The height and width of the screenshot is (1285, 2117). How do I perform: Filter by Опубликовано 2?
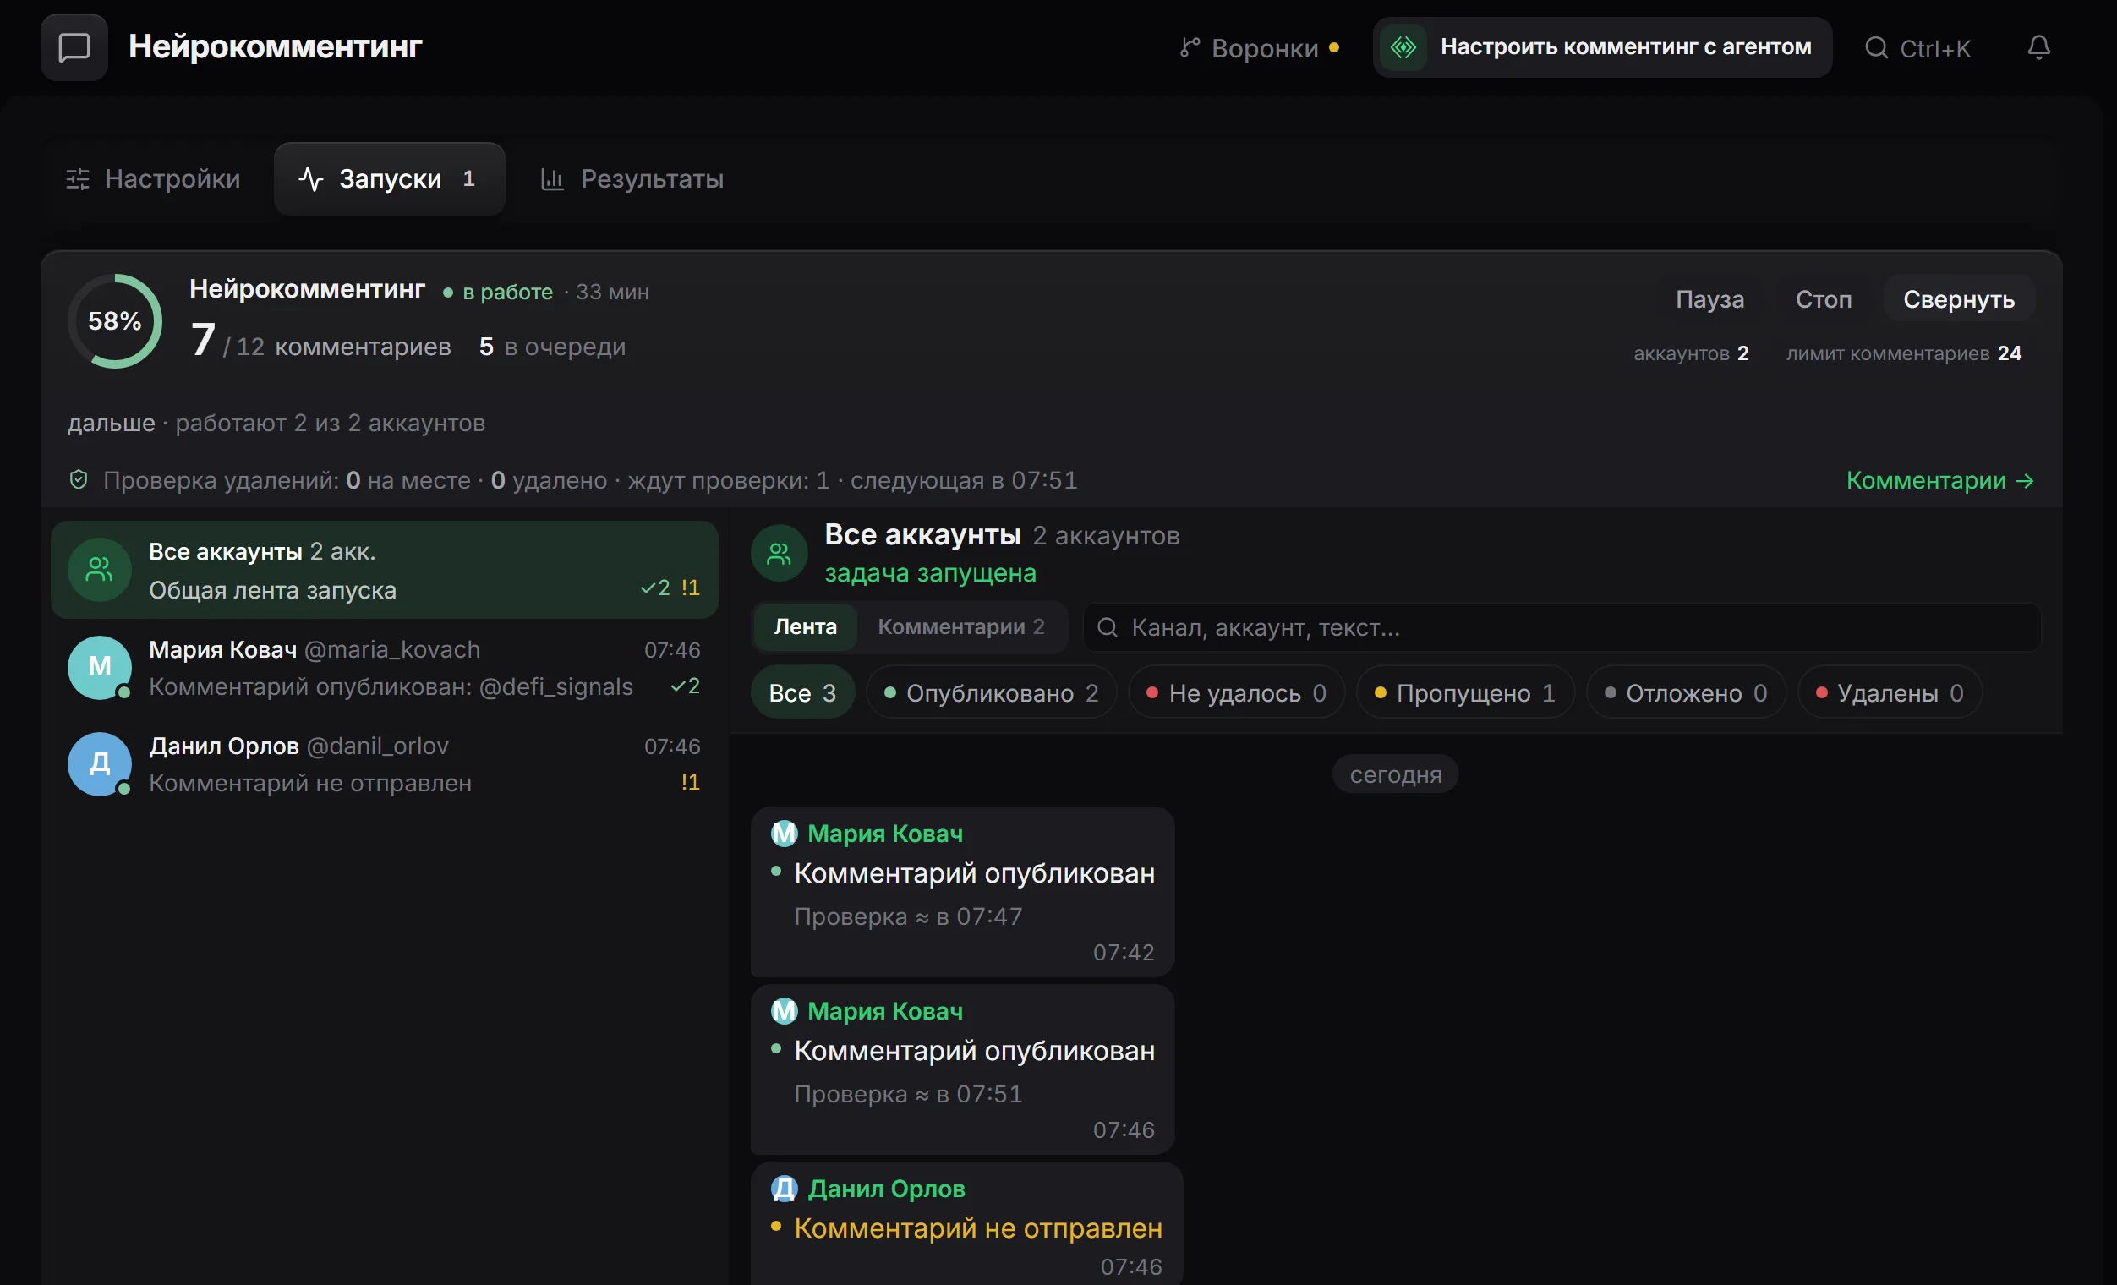[x=992, y=692]
